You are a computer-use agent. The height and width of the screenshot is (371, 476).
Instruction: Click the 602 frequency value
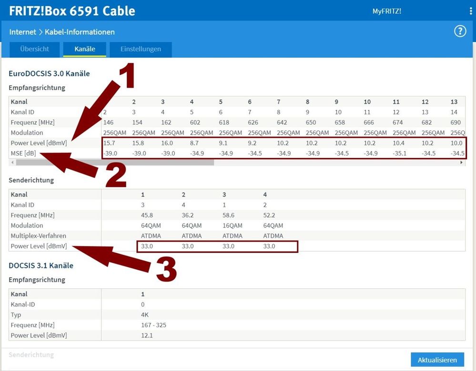point(195,122)
